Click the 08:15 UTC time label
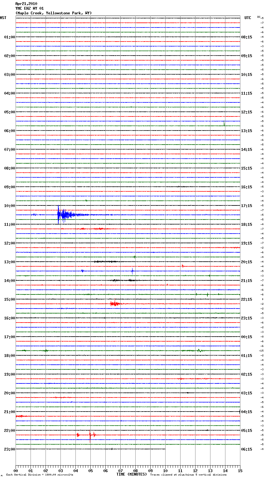 pyautogui.click(x=247, y=37)
